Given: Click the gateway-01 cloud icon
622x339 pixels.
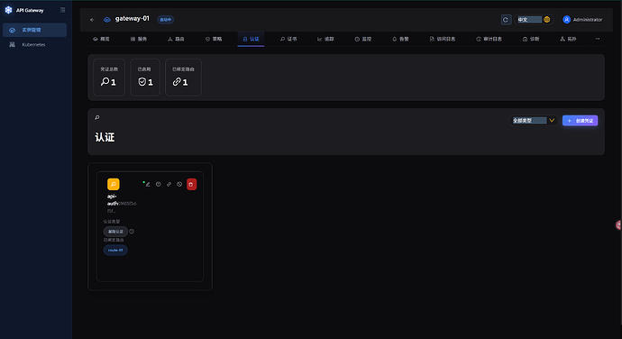Looking at the screenshot, I should point(107,20).
